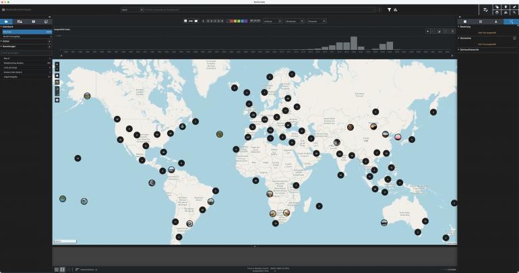Click the search text field in top bar
The image size is (519, 273).
click(x=259, y=10)
